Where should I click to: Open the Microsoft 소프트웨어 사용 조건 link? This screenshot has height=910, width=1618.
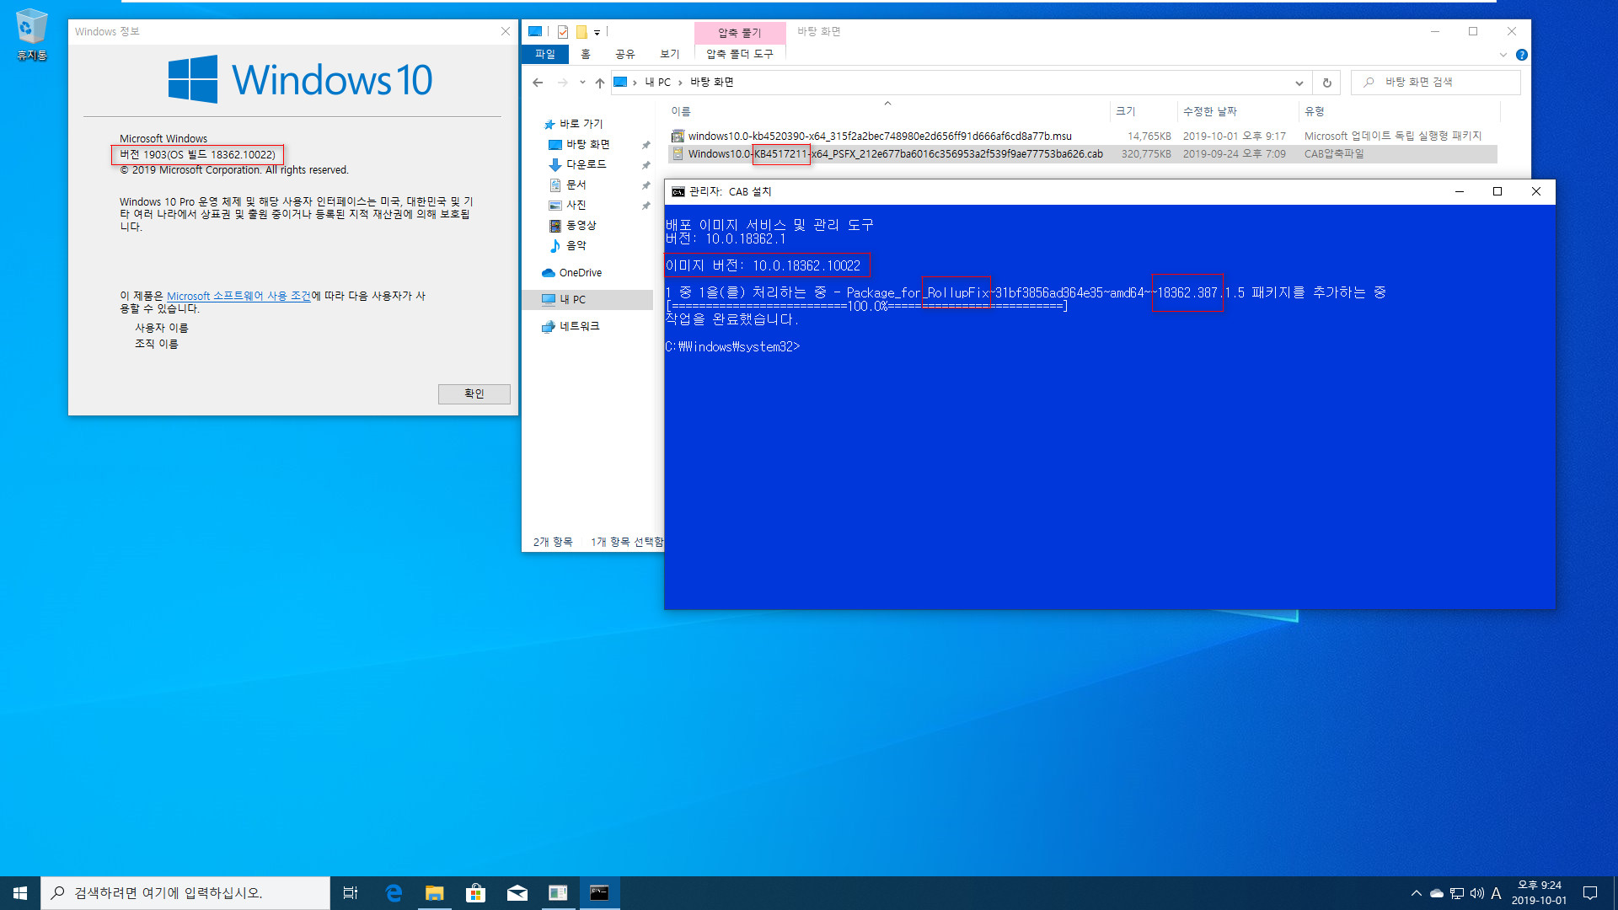238,296
